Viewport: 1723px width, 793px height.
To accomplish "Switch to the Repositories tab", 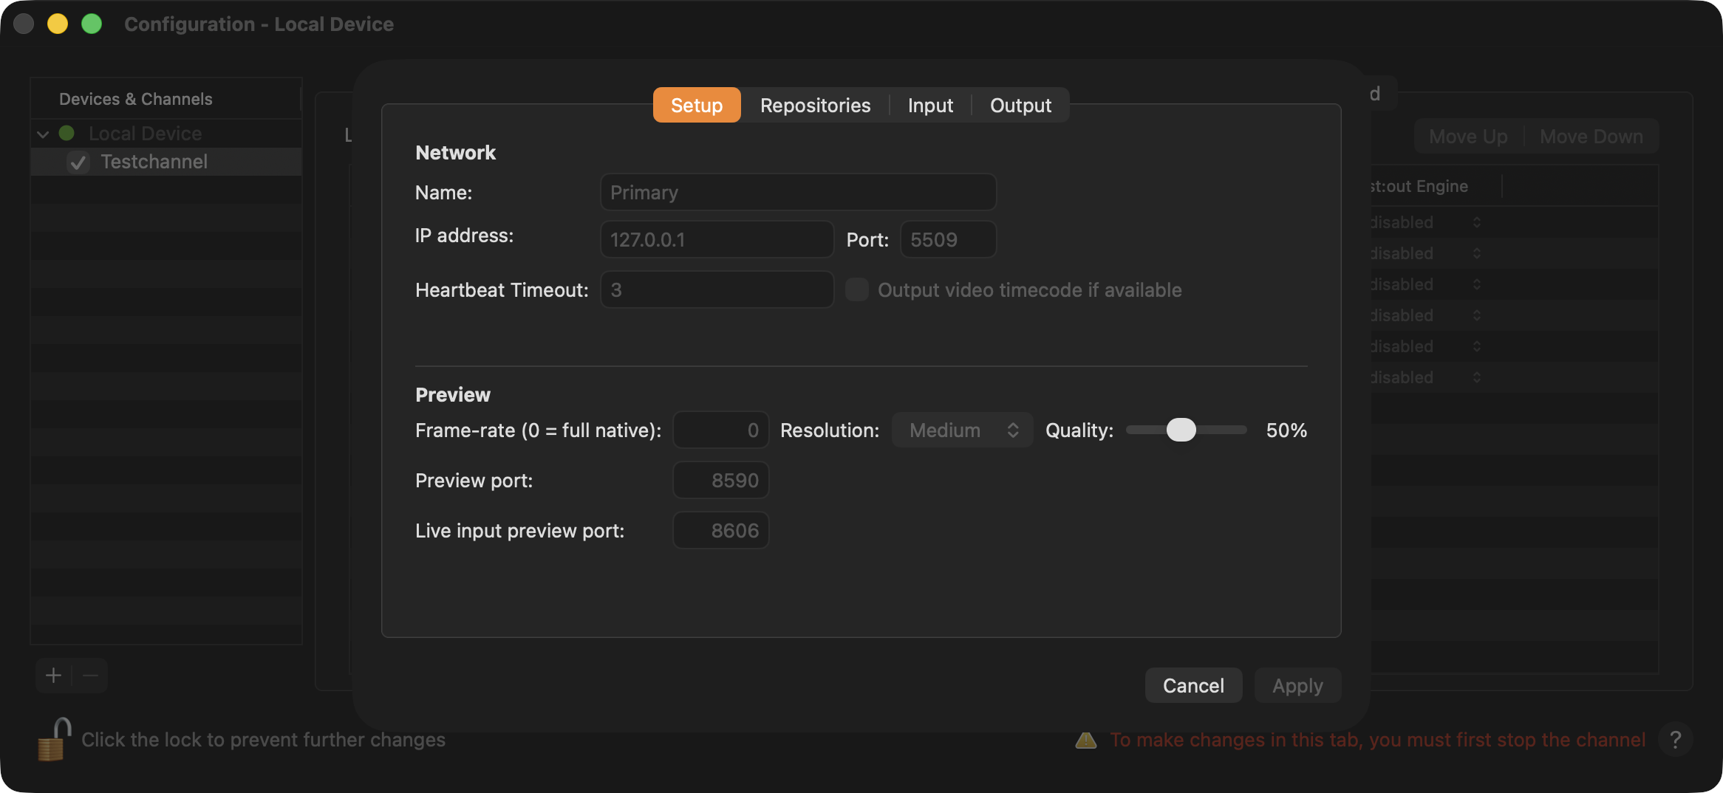I will click(815, 105).
